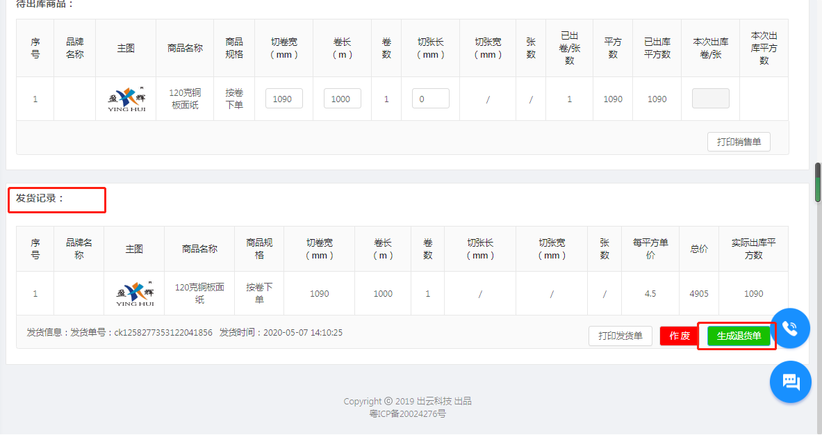
Task: Select the 切张长 input showing 0
Action: tap(430, 99)
